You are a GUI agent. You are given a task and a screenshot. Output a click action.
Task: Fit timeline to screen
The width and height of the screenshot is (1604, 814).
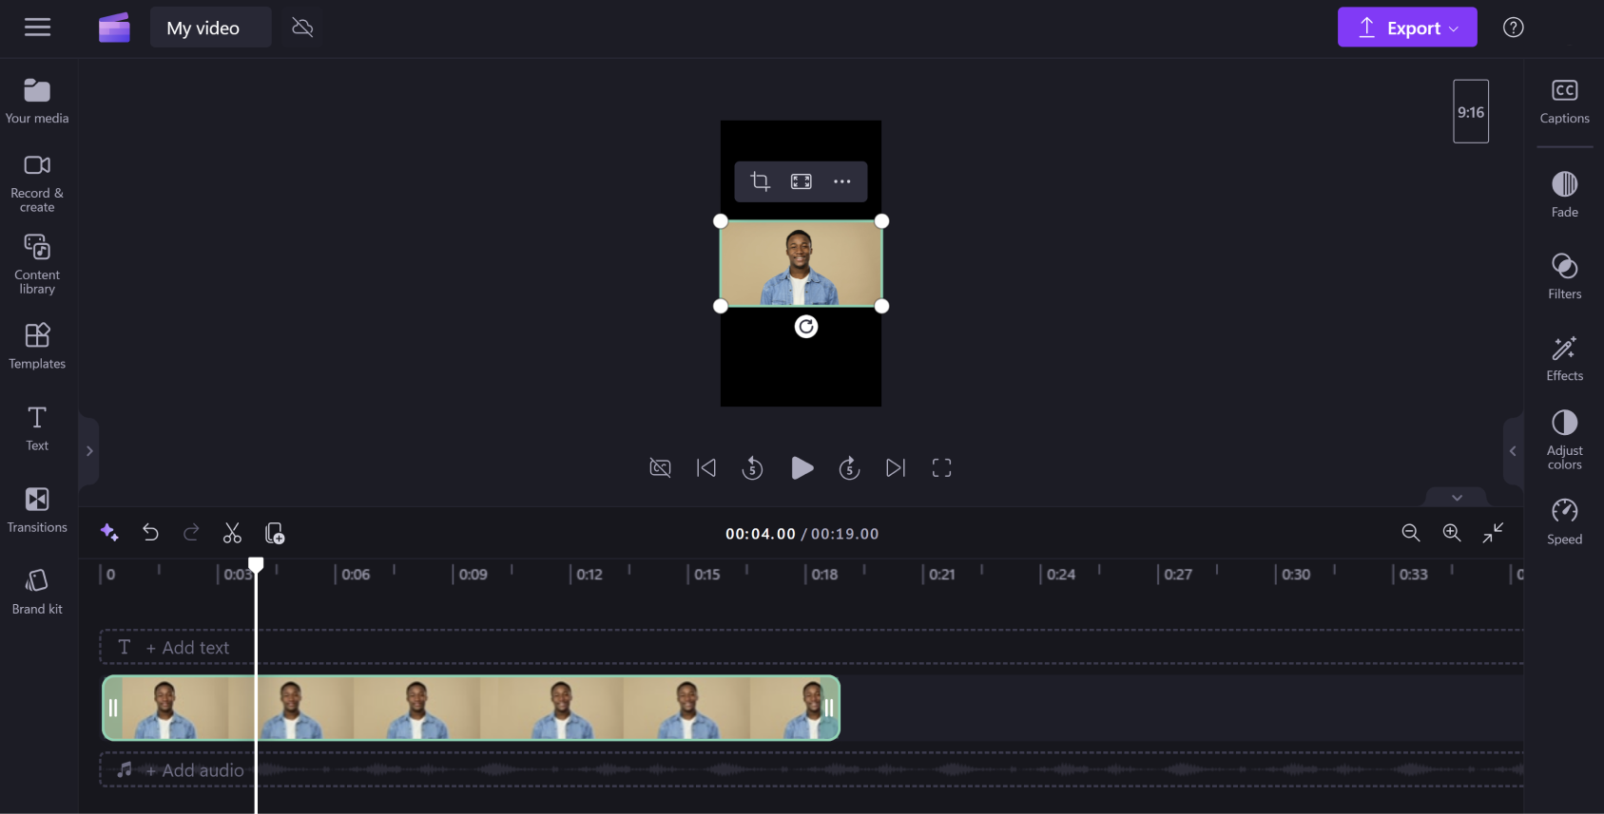coord(1493,533)
